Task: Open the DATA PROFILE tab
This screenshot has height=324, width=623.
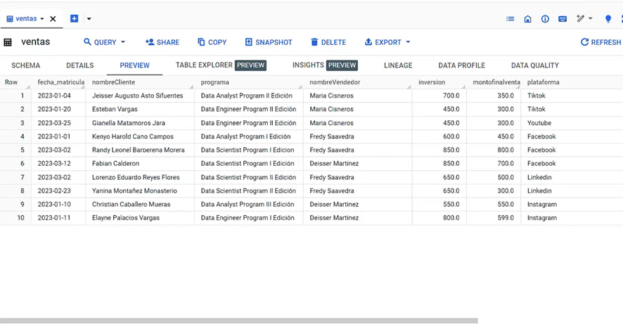Action: pos(462,65)
